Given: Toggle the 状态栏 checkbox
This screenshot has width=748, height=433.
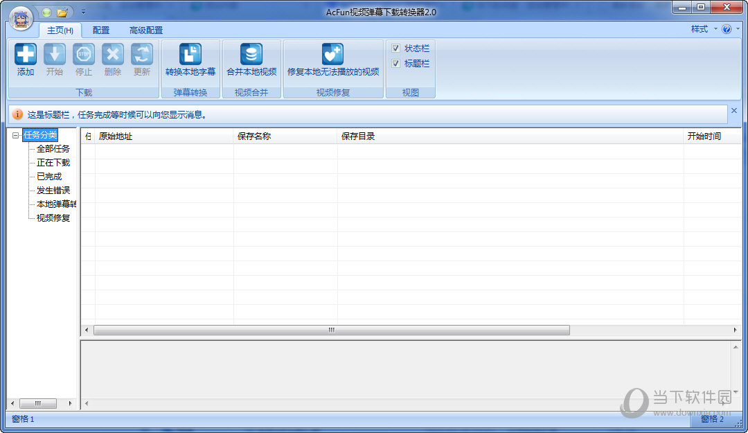Looking at the screenshot, I should [x=395, y=48].
